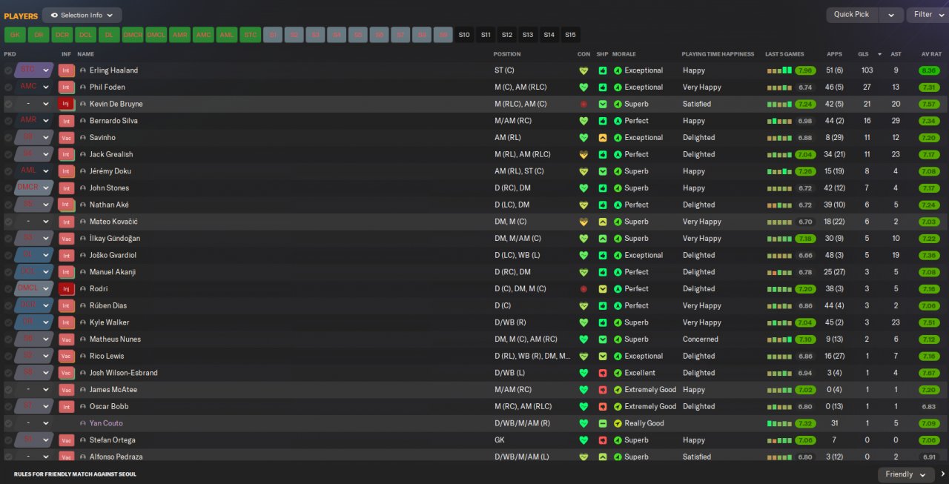Open the Selection Info view dropdown
This screenshot has height=484, width=949.
coord(82,15)
